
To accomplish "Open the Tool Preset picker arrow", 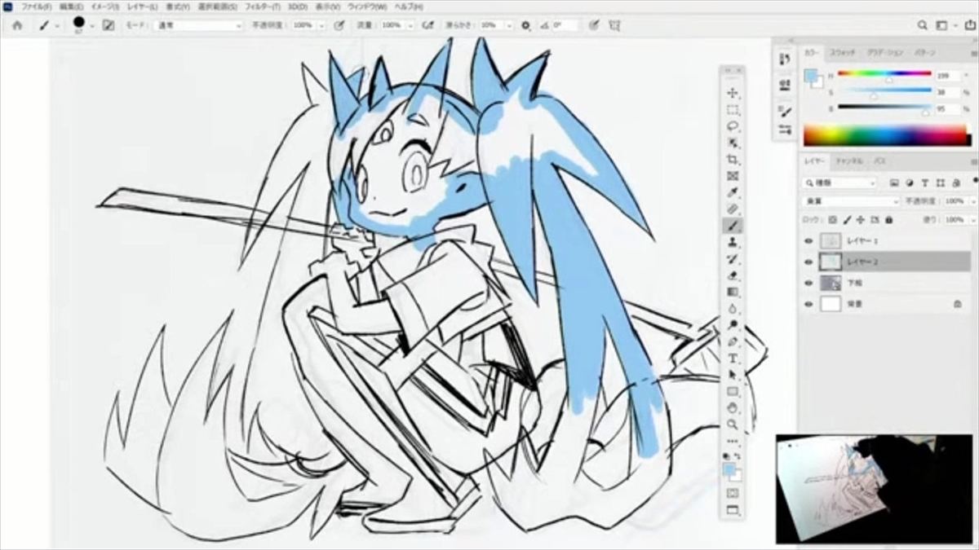I will [56, 25].
